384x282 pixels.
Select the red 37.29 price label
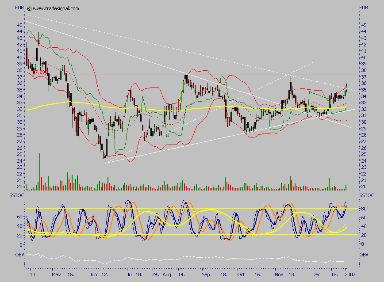(39, 72)
